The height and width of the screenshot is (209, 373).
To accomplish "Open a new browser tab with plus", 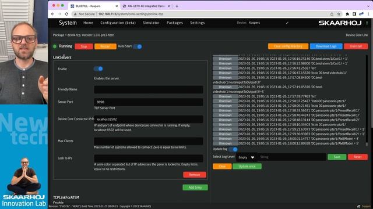I will coord(177,6).
